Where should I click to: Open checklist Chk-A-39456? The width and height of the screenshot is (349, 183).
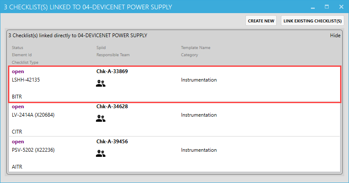[112, 142]
